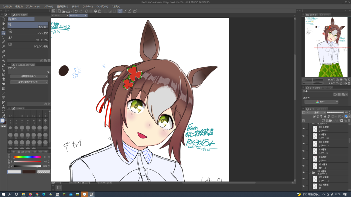Click the Transform icon in the command bar
This screenshot has width=351, height=197.
tap(100, 11)
